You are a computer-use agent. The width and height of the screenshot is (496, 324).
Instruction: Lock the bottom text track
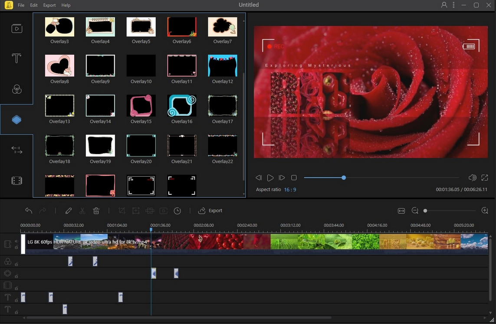click(x=16, y=312)
